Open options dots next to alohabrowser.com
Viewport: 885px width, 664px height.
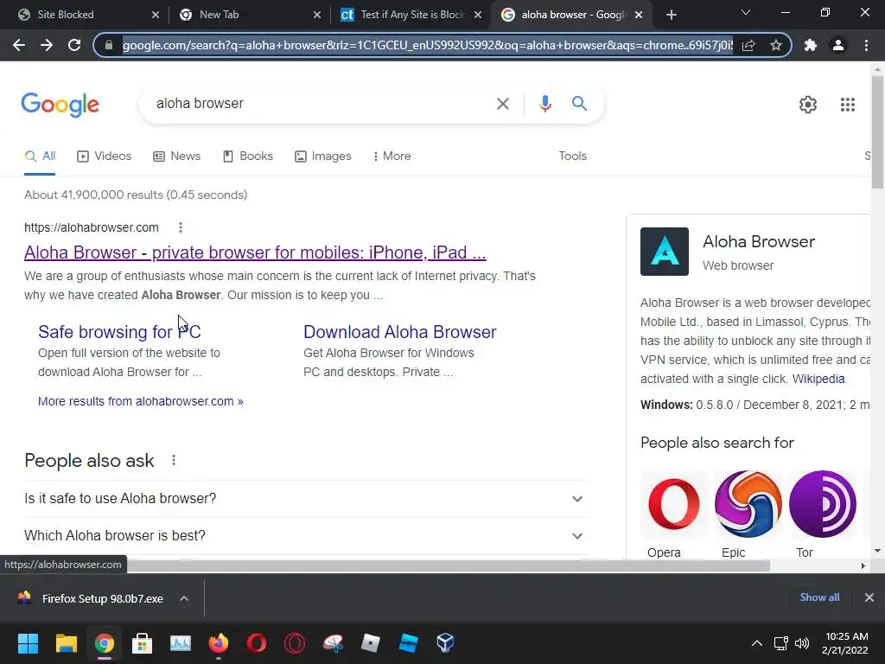click(181, 227)
